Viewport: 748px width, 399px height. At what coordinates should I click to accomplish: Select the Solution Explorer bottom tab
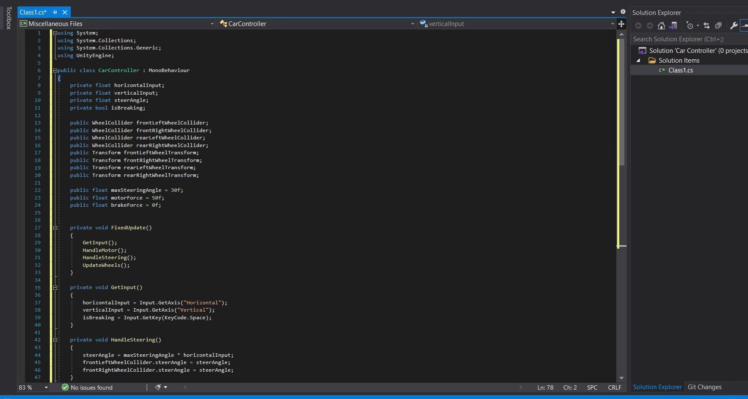click(657, 387)
